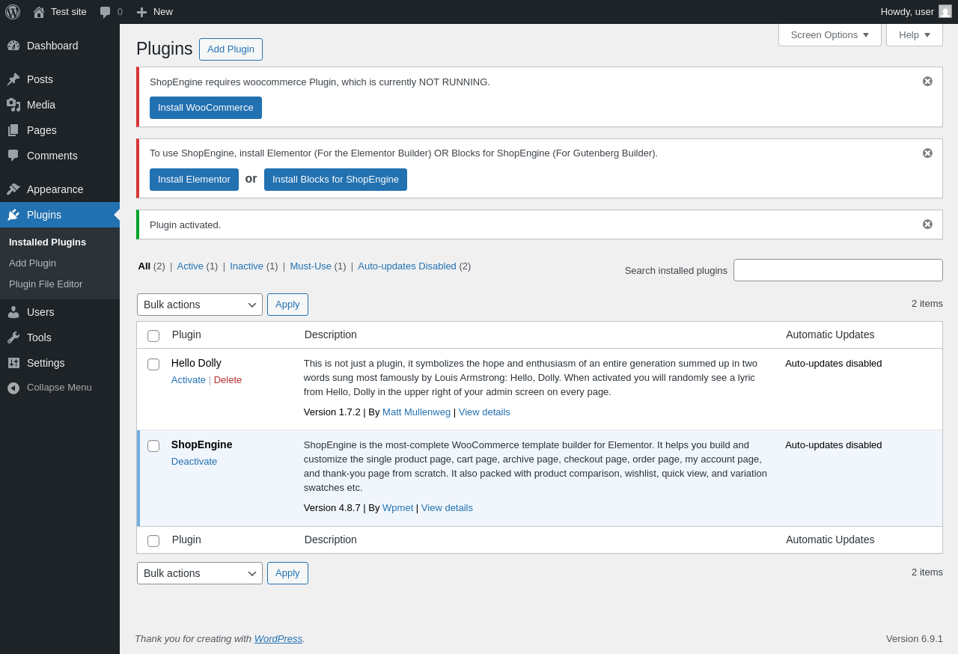
Task: Tick the ShopEngine plugin checkbox
Action: tap(153, 446)
